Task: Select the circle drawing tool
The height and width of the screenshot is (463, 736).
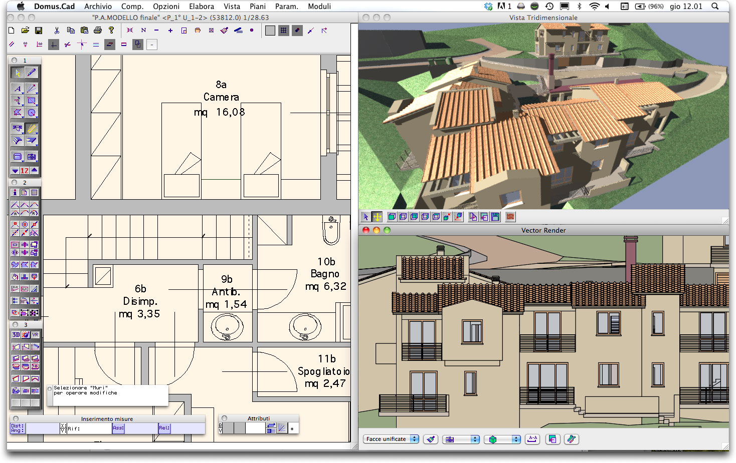Action: pos(32,113)
